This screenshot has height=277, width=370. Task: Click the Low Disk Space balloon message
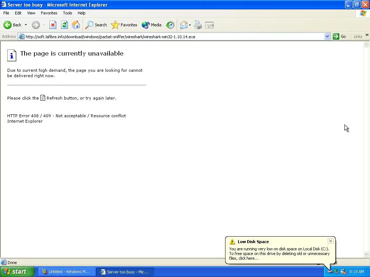point(279,254)
